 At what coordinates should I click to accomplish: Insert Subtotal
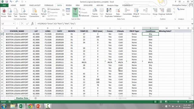(x=169, y=12)
